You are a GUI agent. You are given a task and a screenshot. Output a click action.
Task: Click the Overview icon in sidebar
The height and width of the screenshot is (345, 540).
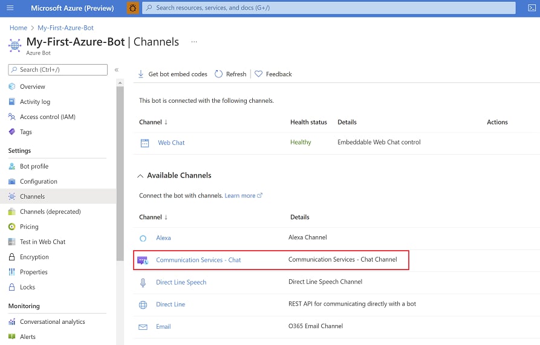pos(11,86)
